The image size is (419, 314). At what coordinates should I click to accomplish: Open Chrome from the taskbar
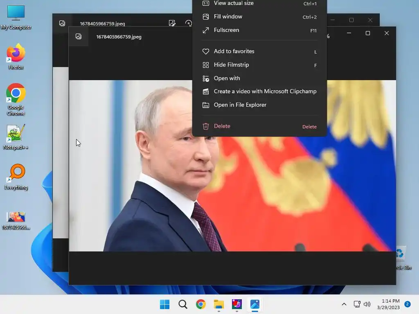point(200,304)
